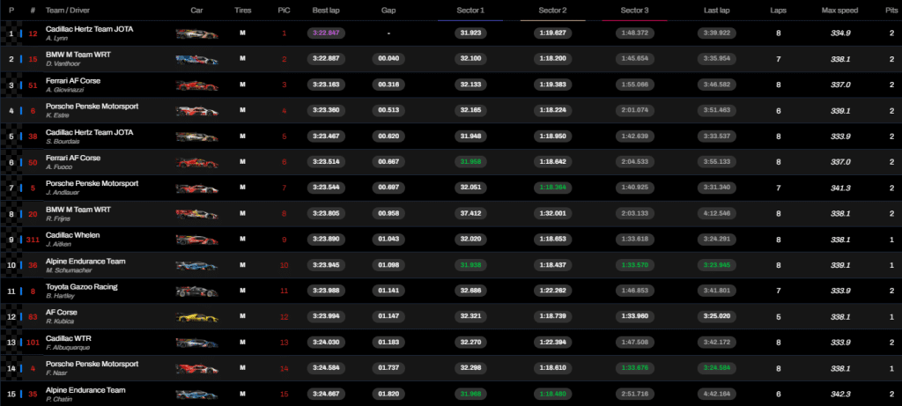
Task: Click gap value 00.958
Action: pos(388,213)
